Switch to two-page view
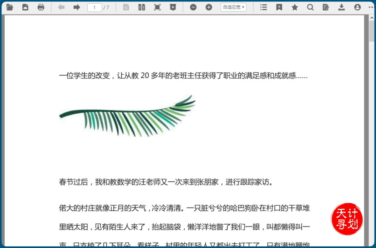The image size is (376, 248). [x=142, y=7]
